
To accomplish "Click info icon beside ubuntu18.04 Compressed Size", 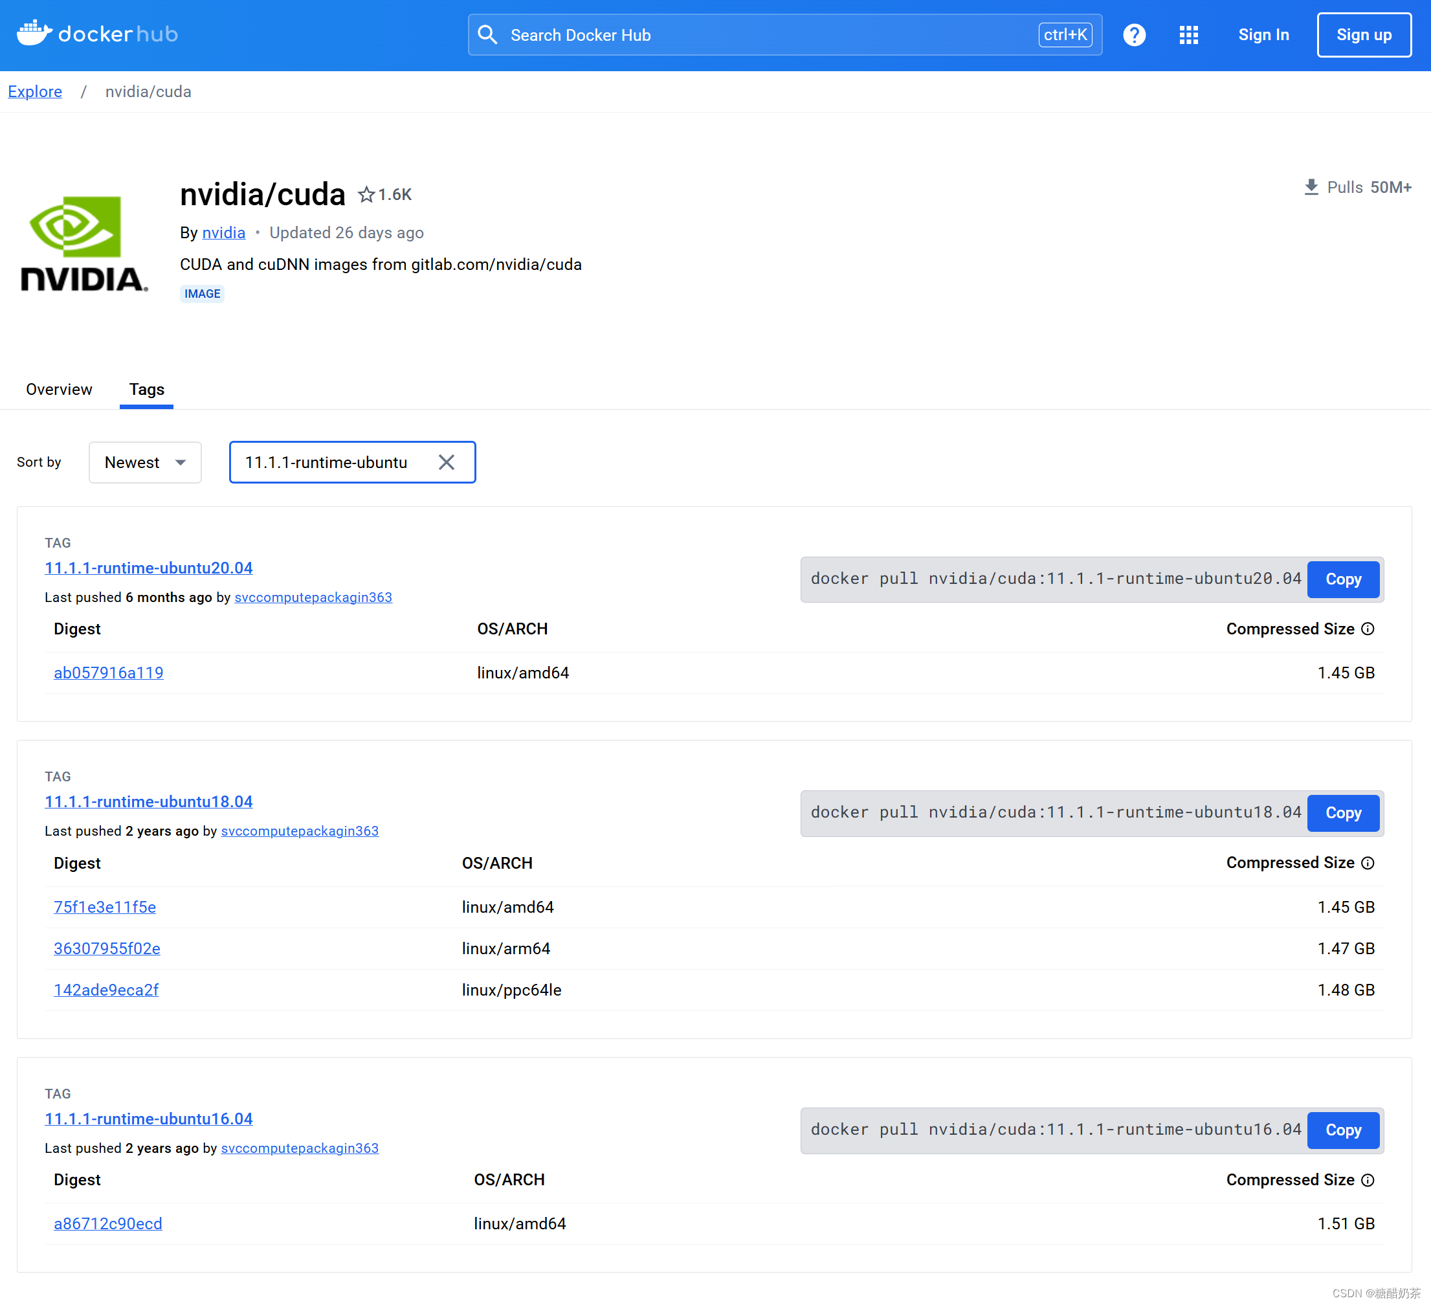I will pos(1368,863).
